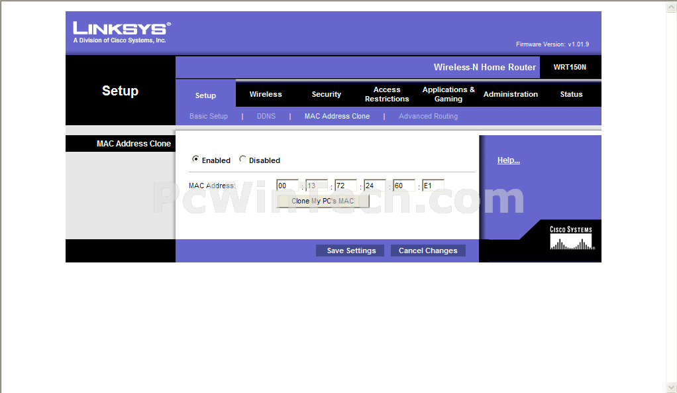
Task: Click MAC field containing 72
Action: pyautogui.click(x=346, y=186)
